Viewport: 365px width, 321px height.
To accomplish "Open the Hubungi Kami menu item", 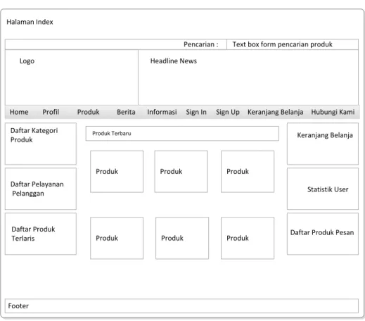I will [x=333, y=112].
